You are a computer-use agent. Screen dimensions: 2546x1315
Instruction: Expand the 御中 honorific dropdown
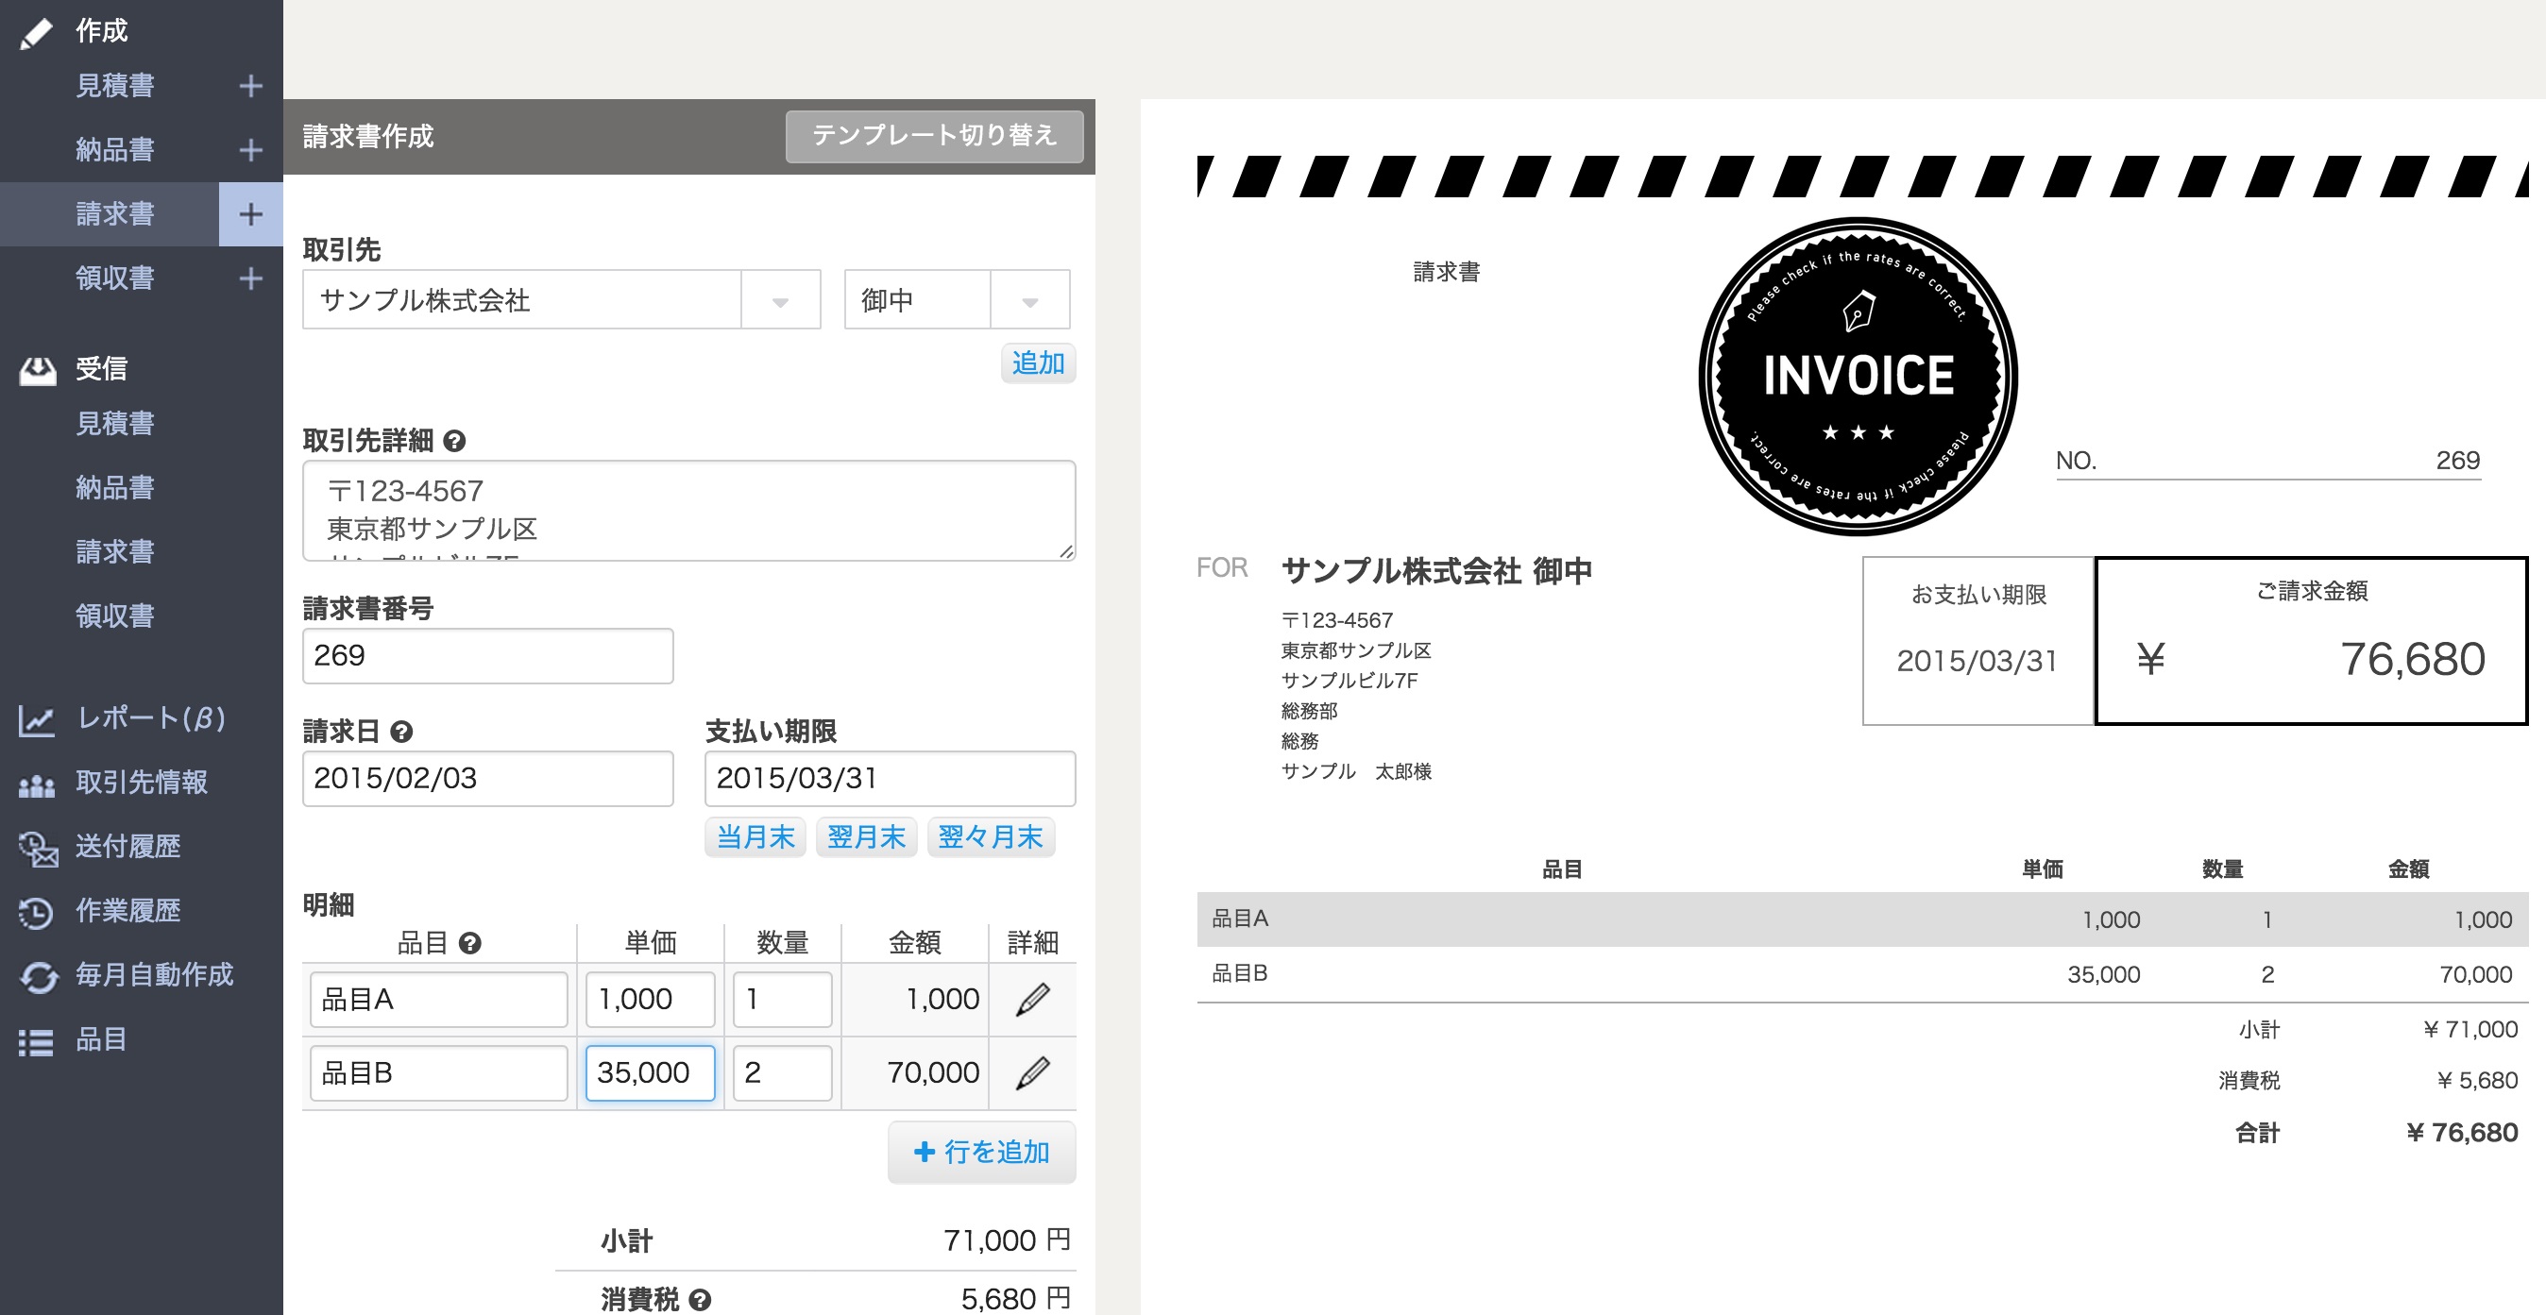tap(1030, 300)
